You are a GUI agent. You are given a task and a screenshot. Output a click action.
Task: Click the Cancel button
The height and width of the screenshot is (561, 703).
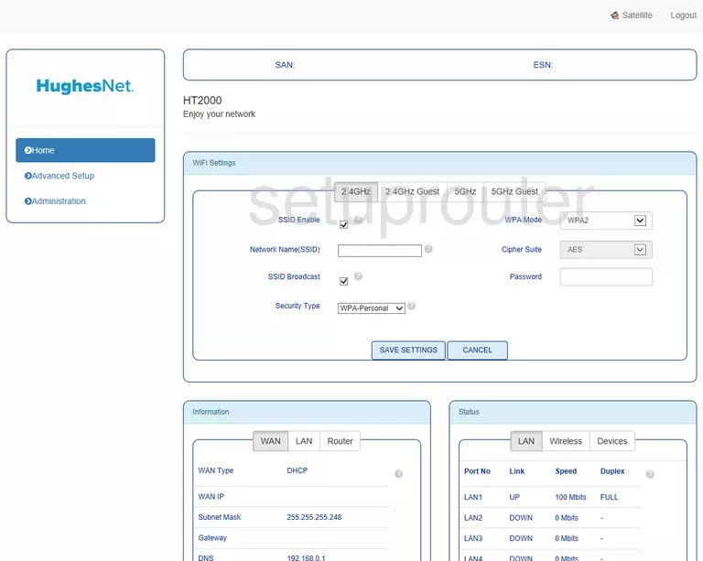(478, 350)
